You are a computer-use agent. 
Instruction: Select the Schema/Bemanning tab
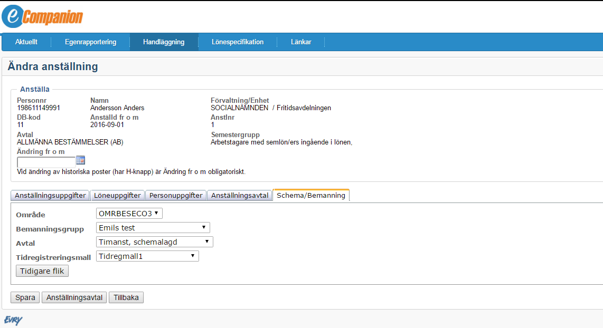pyautogui.click(x=311, y=195)
